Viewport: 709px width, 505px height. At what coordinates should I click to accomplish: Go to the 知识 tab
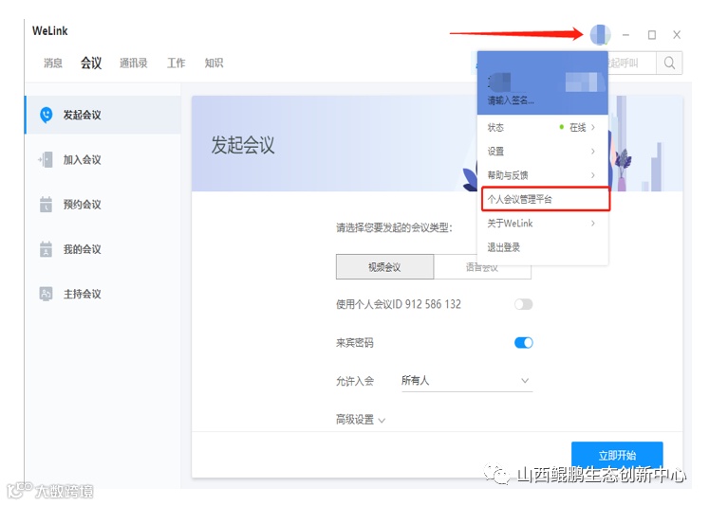click(214, 63)
